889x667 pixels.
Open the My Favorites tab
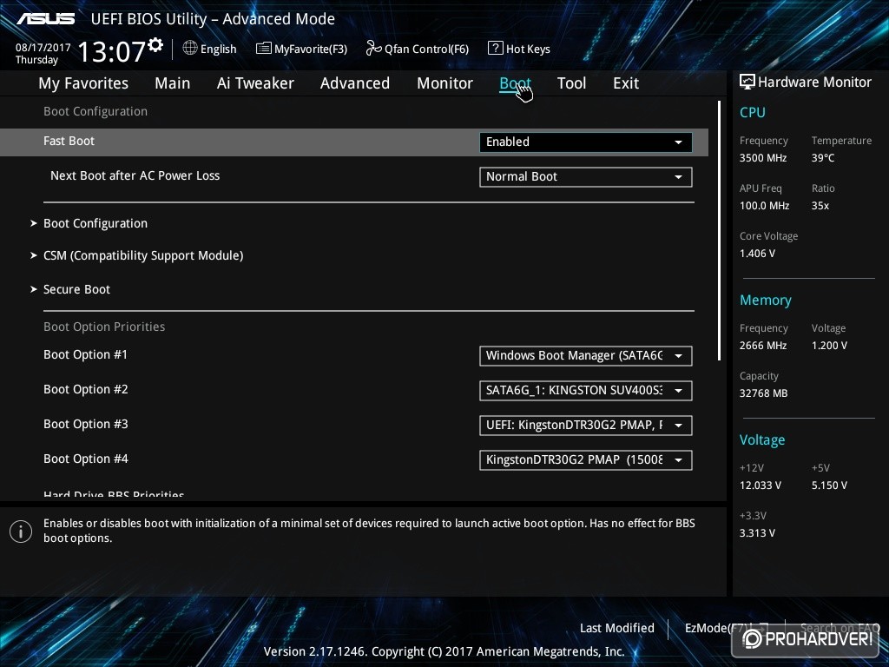(83, 83)
